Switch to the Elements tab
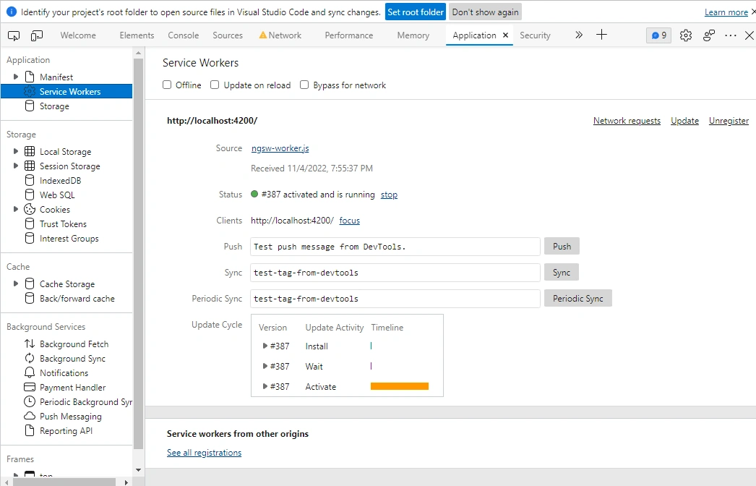 coord(137,35)
